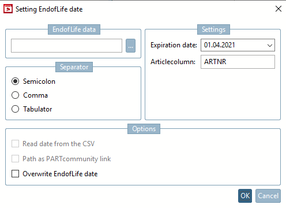Confirm the dialog with OK
This screenshot has width=286, height=208.
tap(245, 196)
